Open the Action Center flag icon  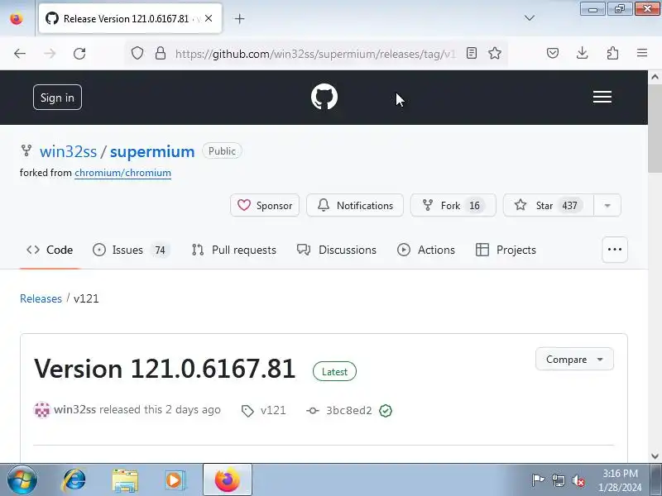click(x=538, y=480)
